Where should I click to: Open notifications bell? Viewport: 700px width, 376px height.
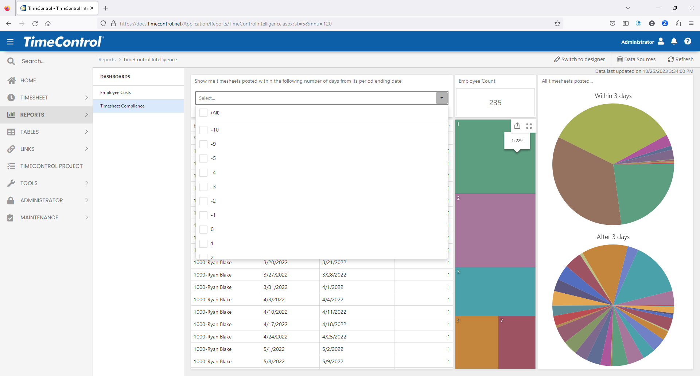click(674, 42)
